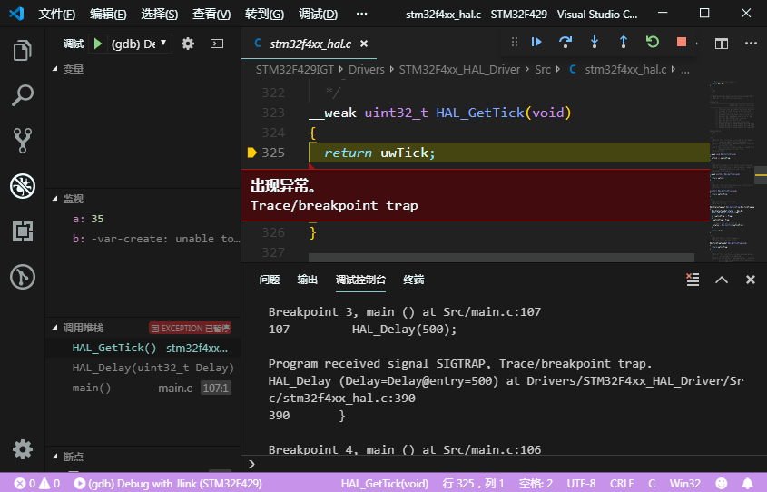
Task: Open the 文件(F) menu
Action: pos(57,14)
